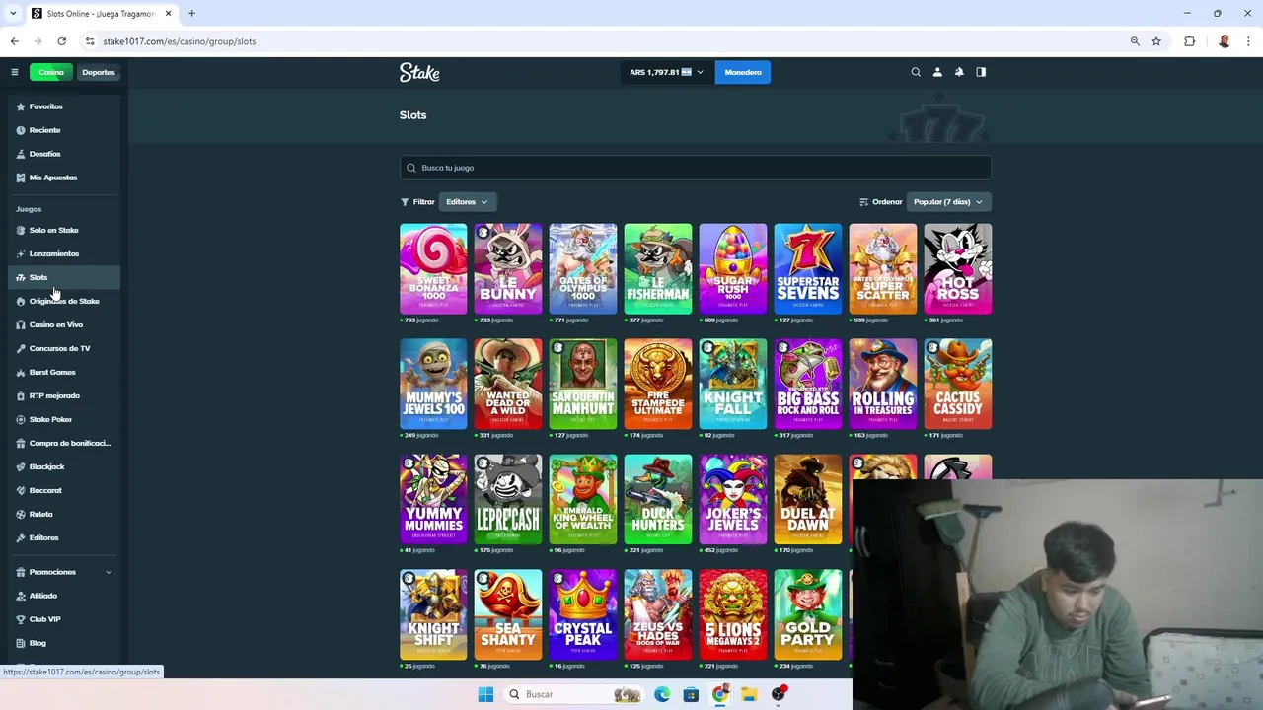Click the Ruleta icon in sidebar
The height and width of the screenshot is (710, 1263).
pyautogui.click(x=21, y=514)
